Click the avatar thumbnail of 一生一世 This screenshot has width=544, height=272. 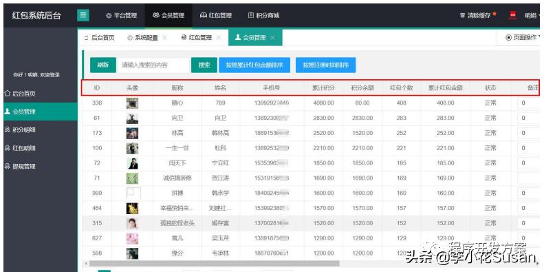coord(132,148)
